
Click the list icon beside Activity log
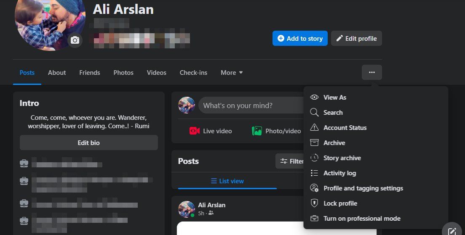(314, 173)
